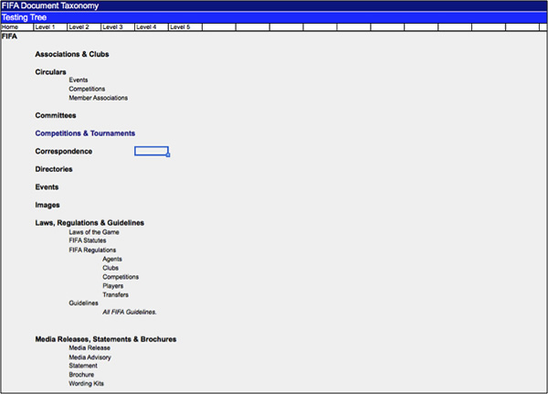Select Associations & Clubs entry
548x394 pixels.
coord(72,54)
